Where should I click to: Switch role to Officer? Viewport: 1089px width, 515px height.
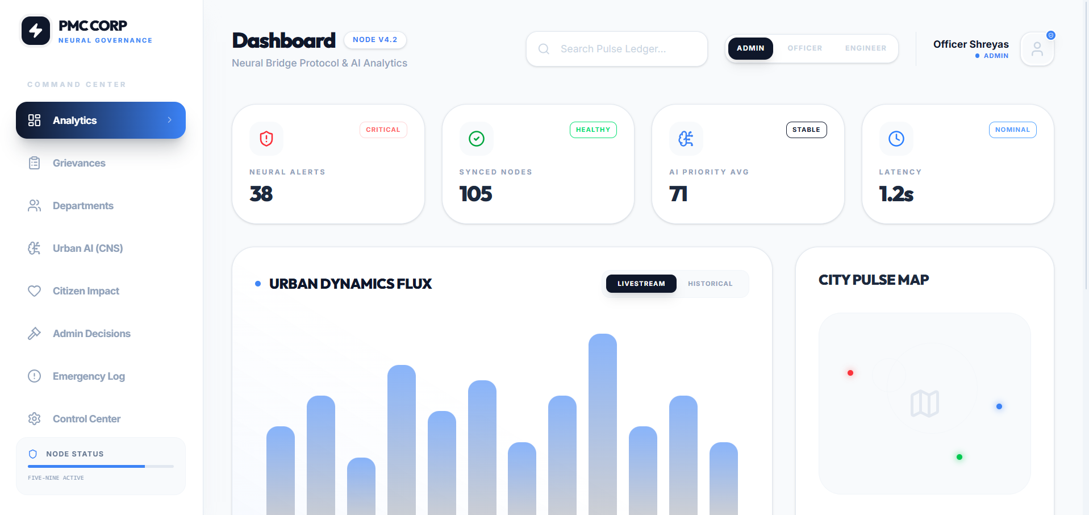[804, 48]
